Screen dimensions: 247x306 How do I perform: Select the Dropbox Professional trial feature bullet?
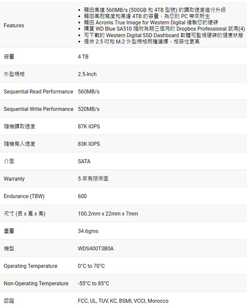(x=164, y=29)
